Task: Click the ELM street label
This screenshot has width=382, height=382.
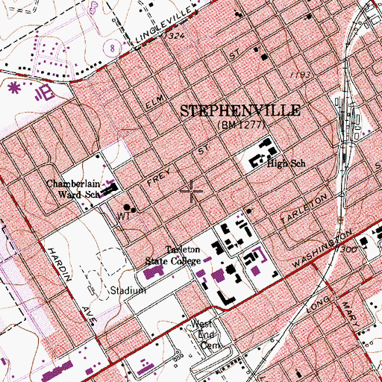Action: click(x=154, y=101)
